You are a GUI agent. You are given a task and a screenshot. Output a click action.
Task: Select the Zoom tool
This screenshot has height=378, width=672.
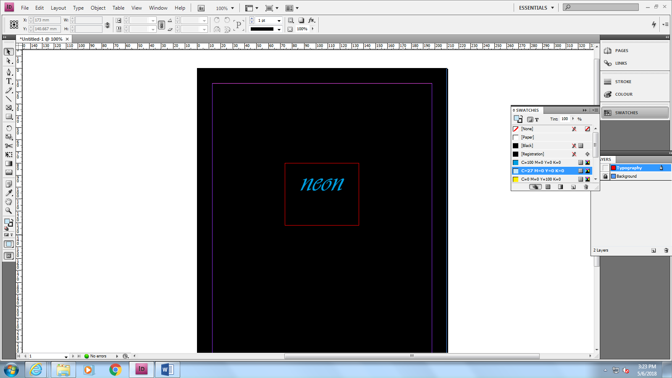8,211
